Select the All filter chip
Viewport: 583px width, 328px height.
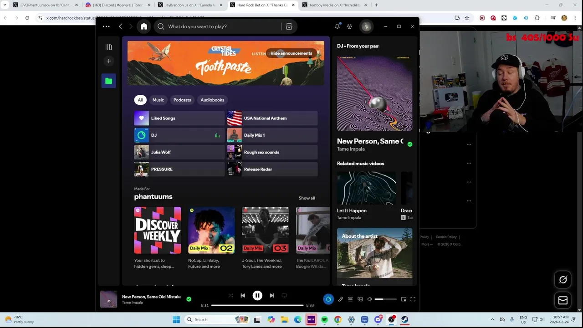point(140,100)
